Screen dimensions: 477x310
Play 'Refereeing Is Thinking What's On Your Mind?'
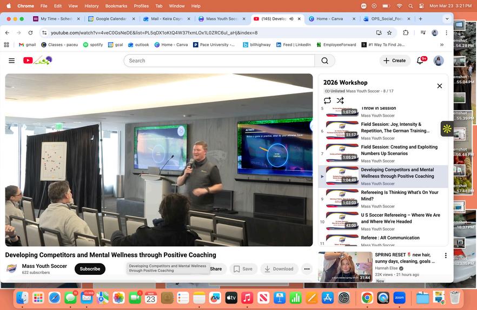(383, 199)
